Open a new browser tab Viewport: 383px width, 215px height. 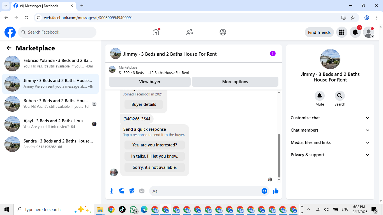(82, 6)
